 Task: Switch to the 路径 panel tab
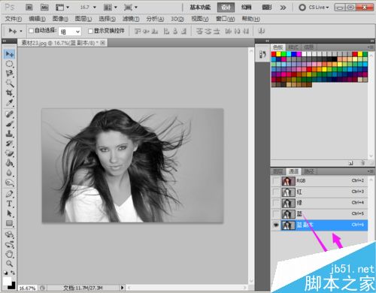(x=309, y=171)
